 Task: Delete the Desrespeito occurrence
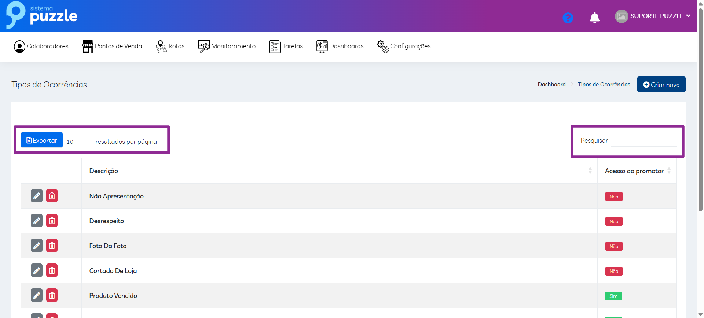52,221
